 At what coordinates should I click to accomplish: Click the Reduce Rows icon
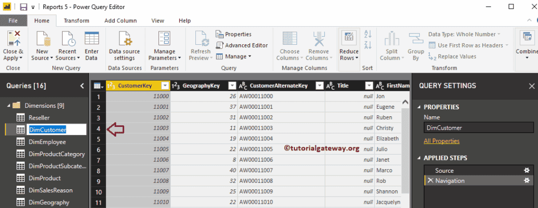point(349,37)
